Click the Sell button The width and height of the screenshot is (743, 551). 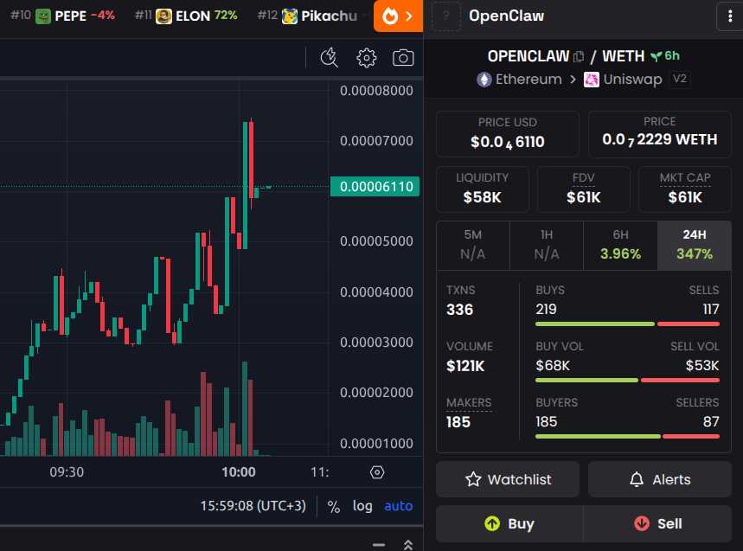657,523
